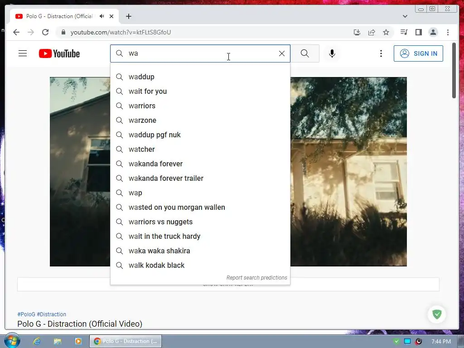This screenshot has width=464, height=348.
Task: Pick the "watcher" suggestion
Action: point(200,150)
